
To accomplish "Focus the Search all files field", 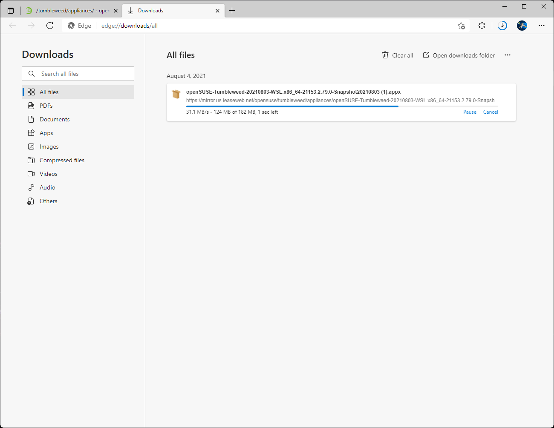I will click(x=78, y=74).
